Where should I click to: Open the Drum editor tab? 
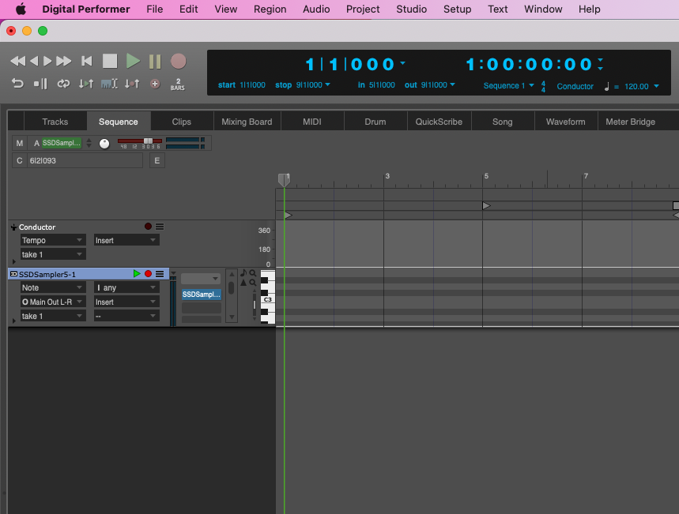(375, 122)
